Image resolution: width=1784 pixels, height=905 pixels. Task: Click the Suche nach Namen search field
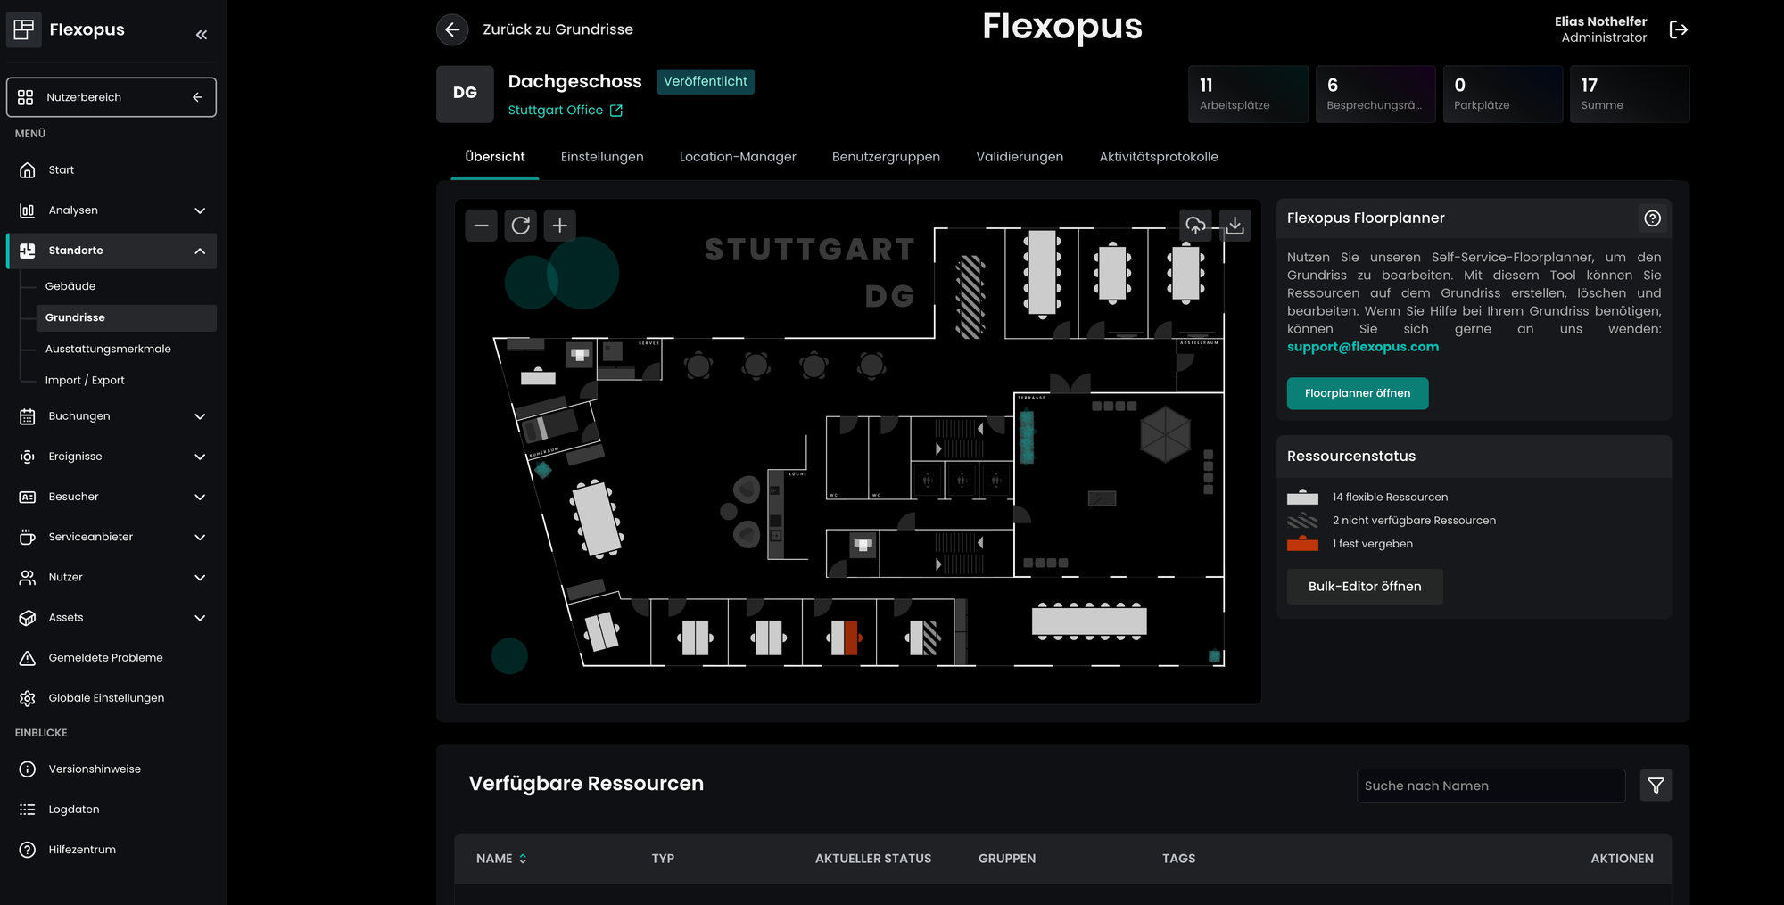(1490, 786)
